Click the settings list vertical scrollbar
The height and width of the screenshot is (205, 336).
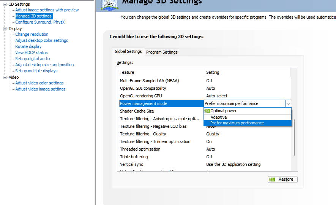pos(294,137)
